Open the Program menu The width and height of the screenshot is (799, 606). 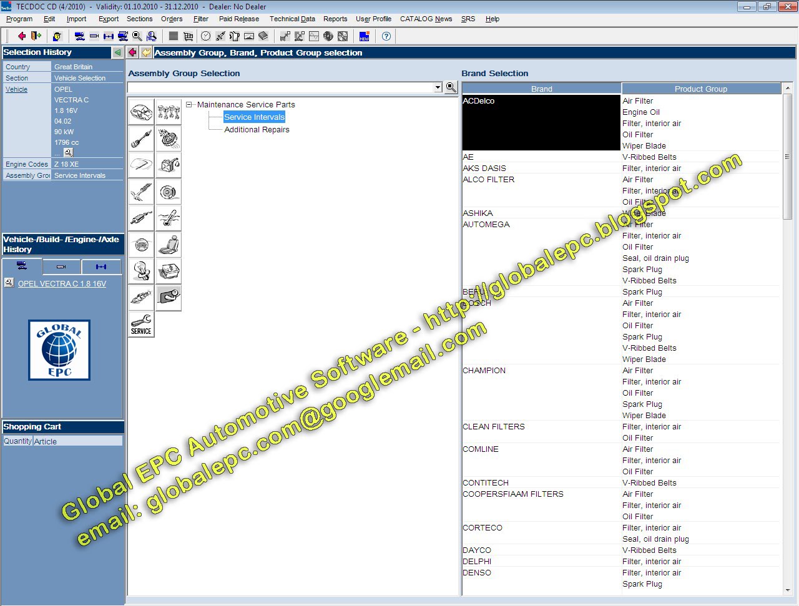click(19, 19)
